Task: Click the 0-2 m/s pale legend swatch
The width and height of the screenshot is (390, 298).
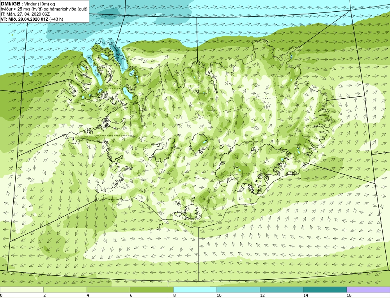Action: [x=21, y=289]
